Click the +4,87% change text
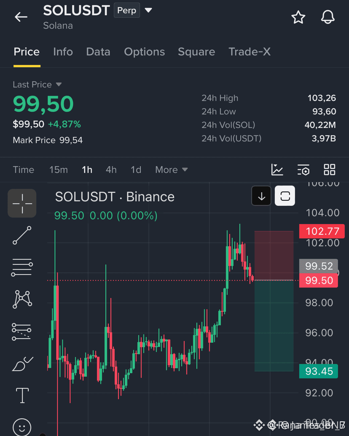The image size is (349, 436). pos(64,124)
